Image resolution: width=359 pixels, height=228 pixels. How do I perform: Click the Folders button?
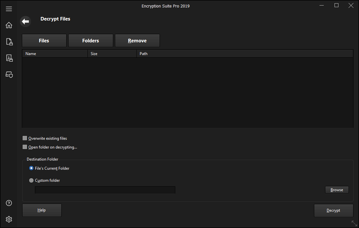(x=91, y=41)
